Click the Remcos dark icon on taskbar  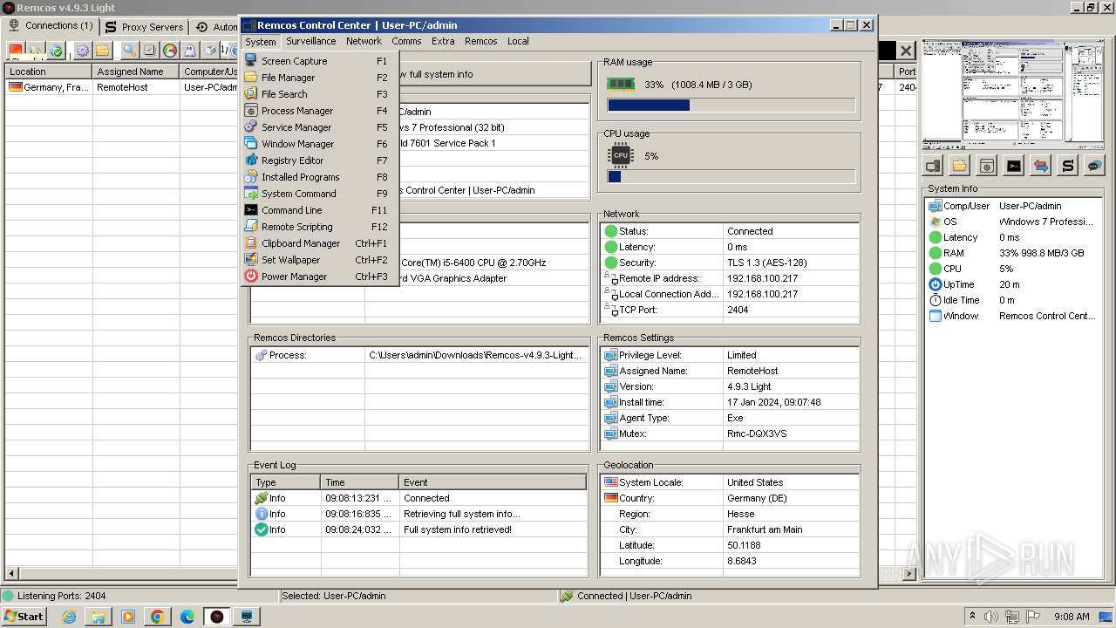(x=217, y=617)
